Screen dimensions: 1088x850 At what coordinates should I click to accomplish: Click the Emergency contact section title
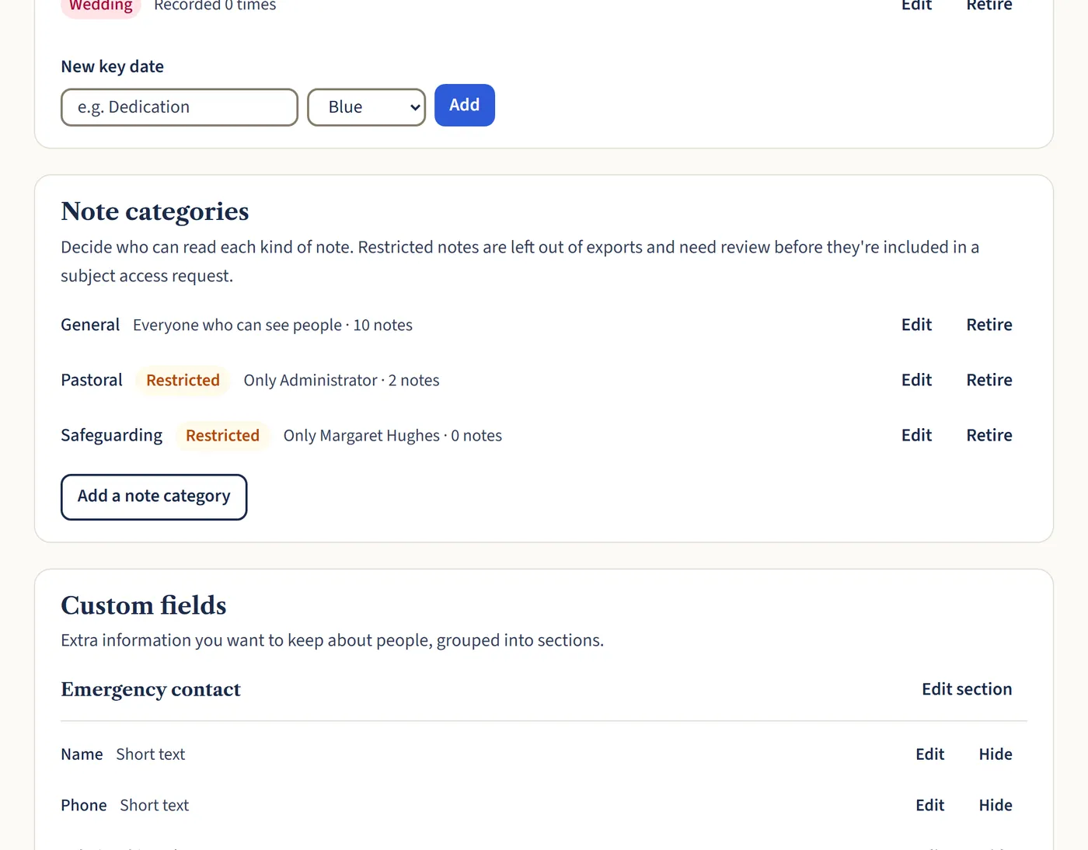[151, 690]
